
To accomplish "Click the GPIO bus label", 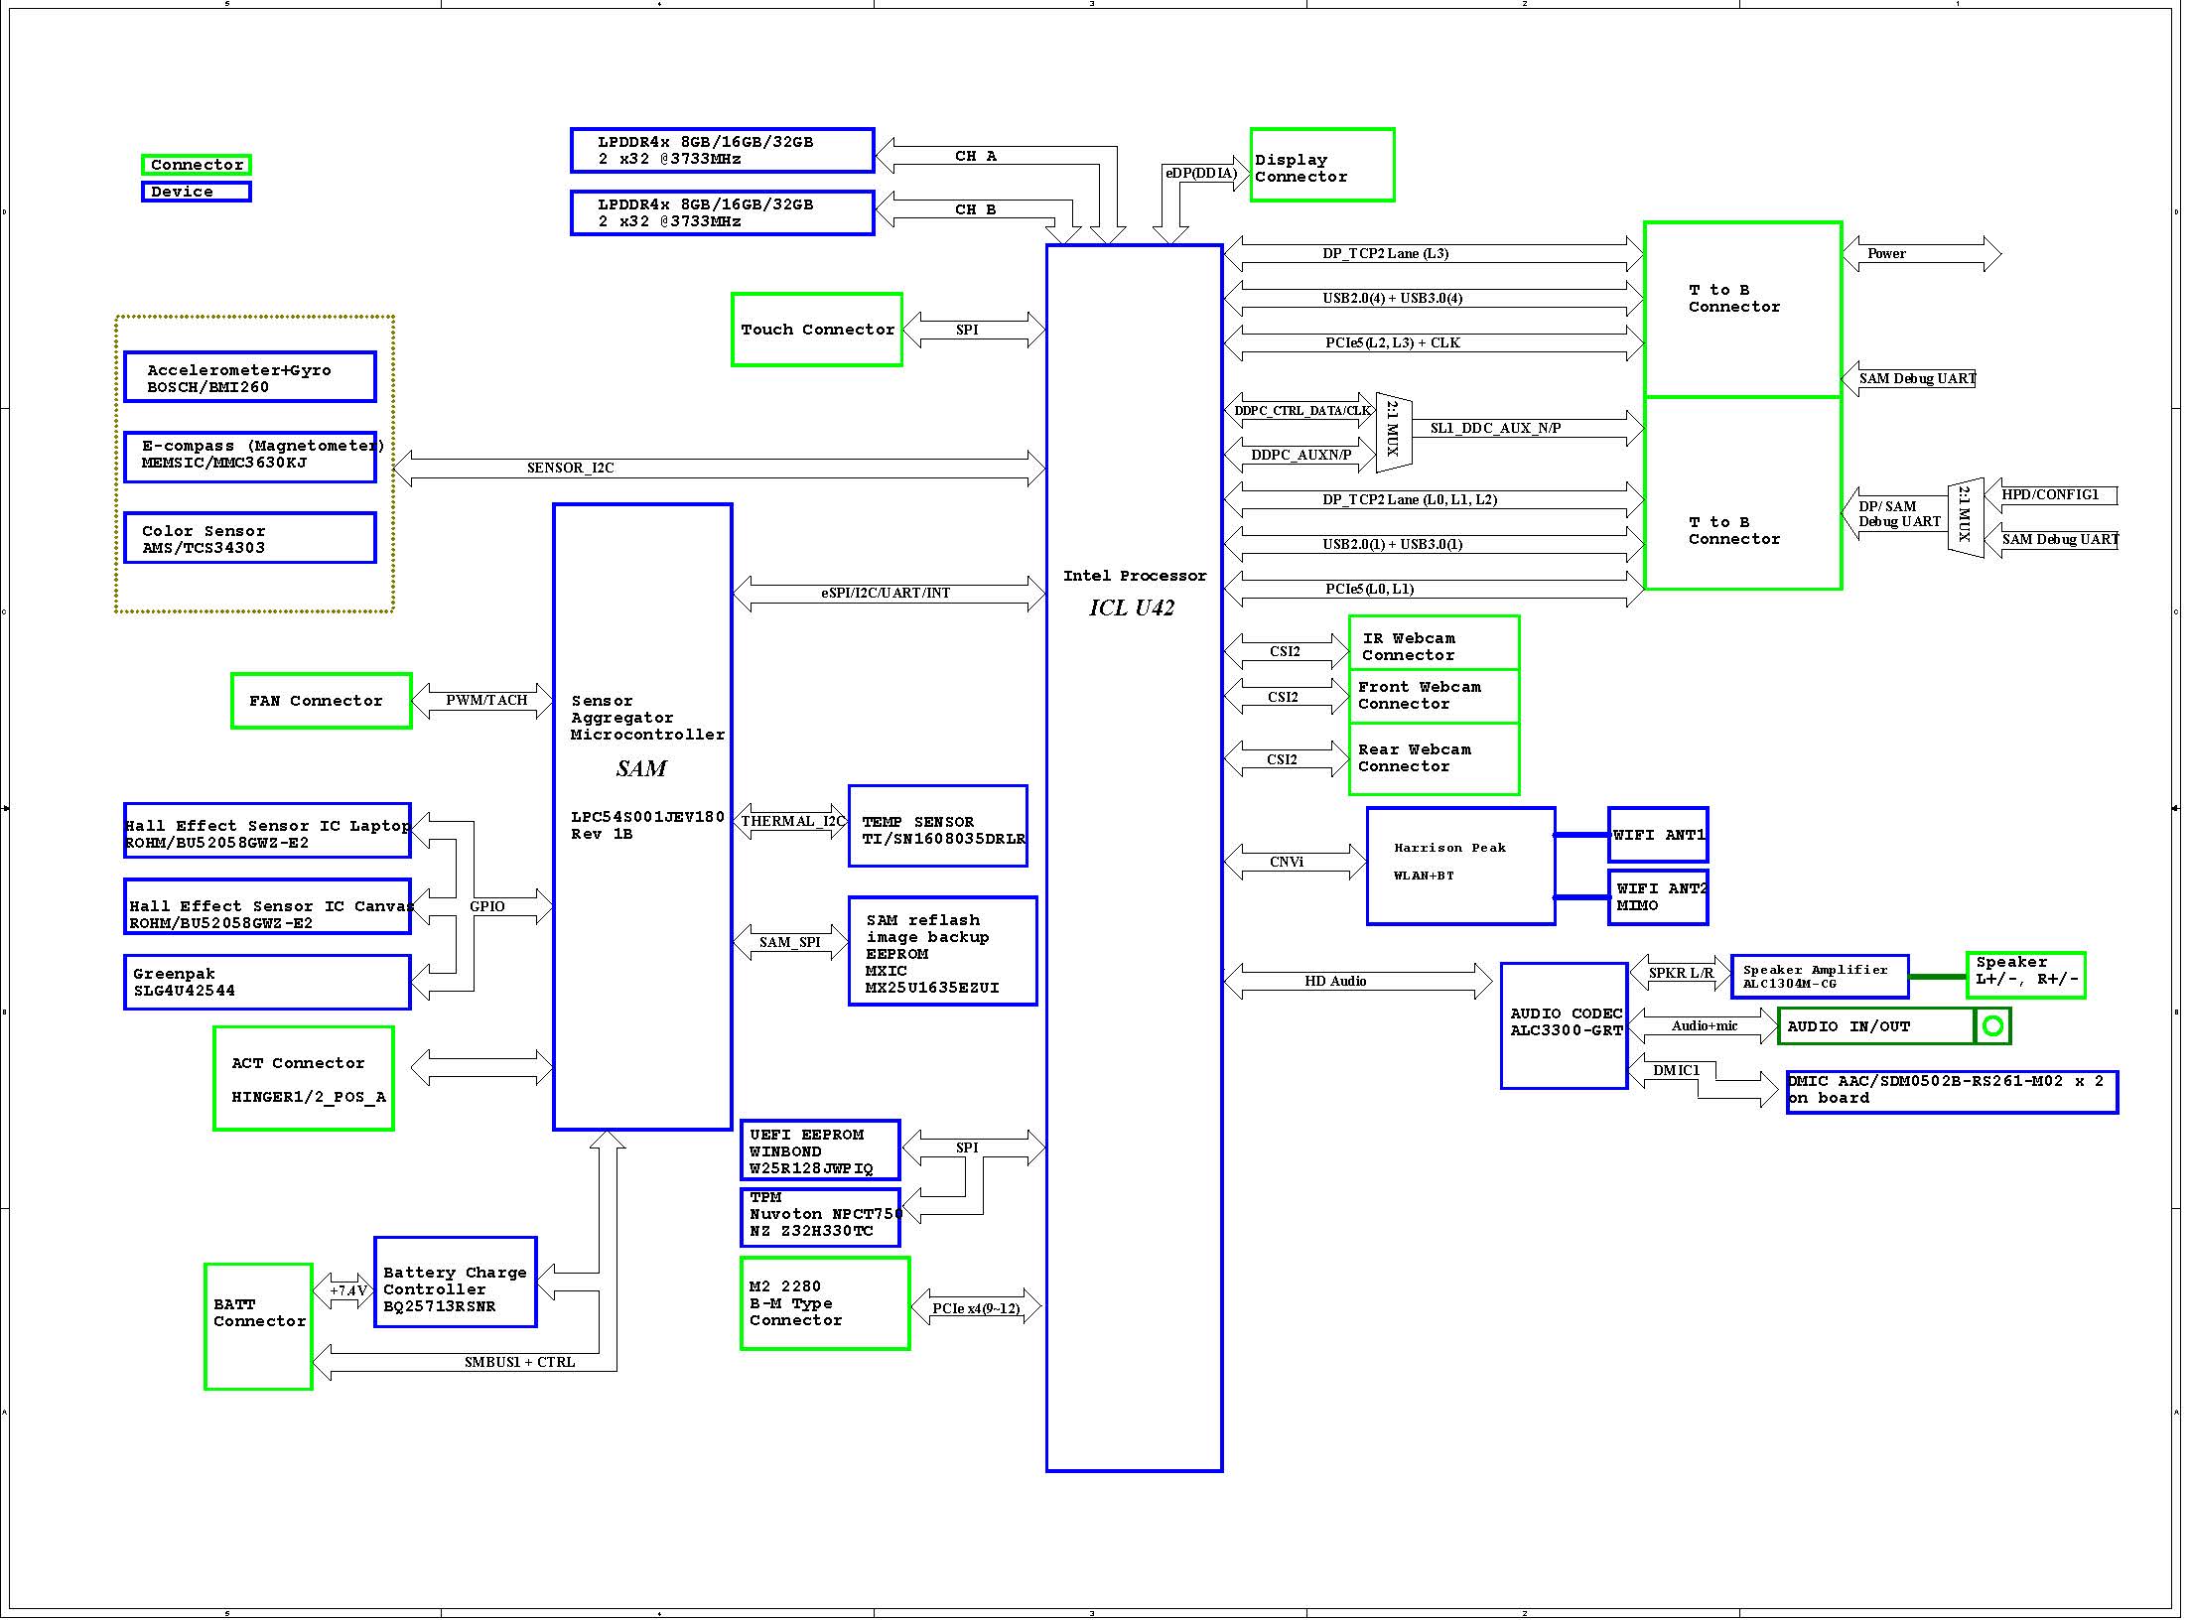I will (487, 906).
